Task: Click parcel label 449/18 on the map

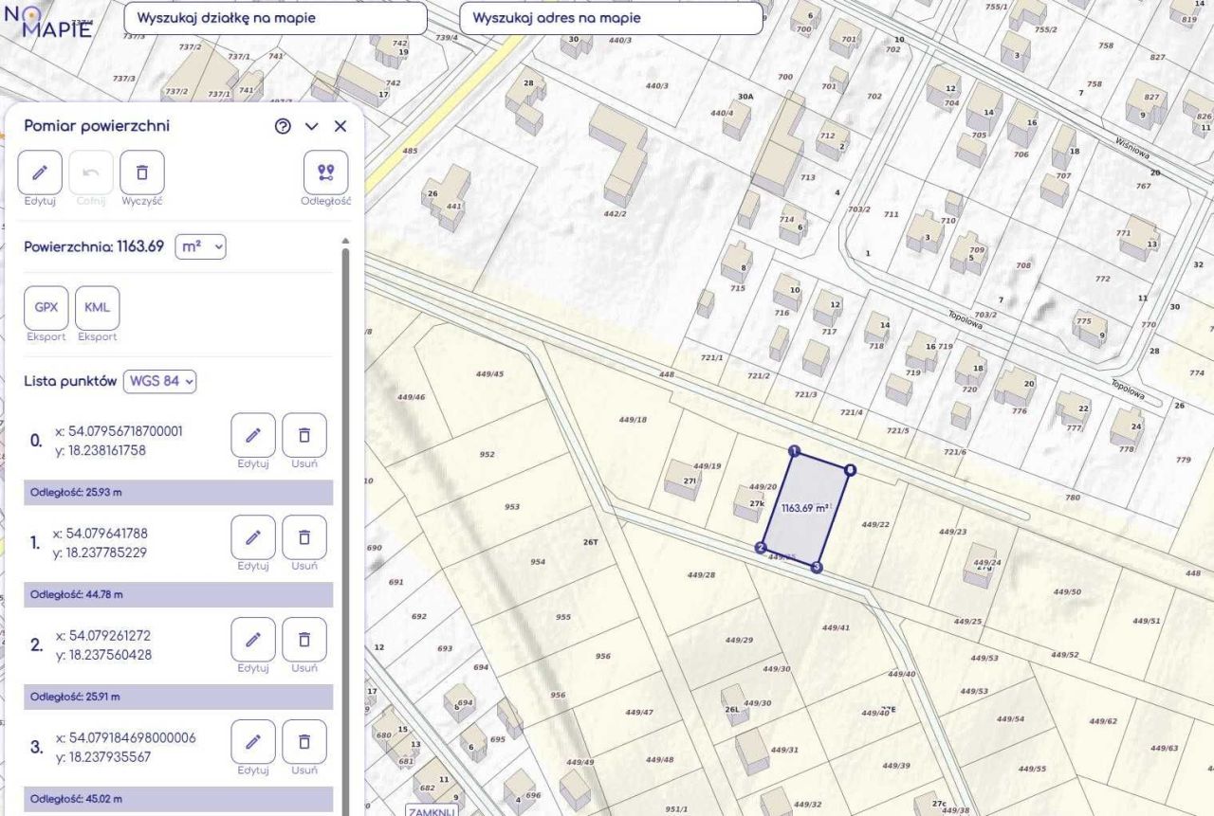Action: [x=633, y=420]
